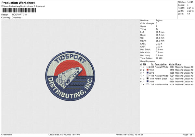Click the 'Production Worksheet' title
The width and height of the screenshot is (195, 137).
[x=18, y=3]
